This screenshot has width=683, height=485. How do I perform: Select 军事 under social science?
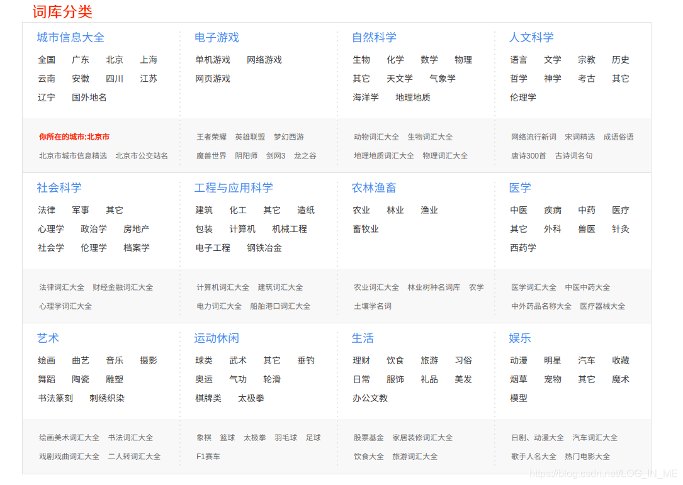pyautogui.click(x=81, y=210)
